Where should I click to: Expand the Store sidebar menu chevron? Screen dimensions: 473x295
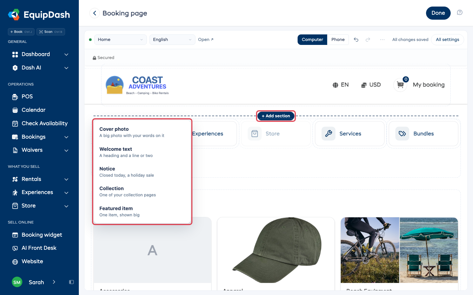pyautogui.click(x=66, y=206)
